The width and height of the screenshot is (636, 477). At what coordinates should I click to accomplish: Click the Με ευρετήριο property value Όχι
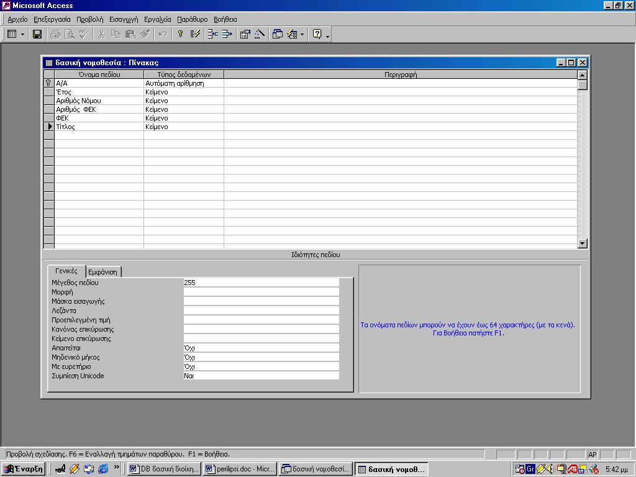click(x=261, y=366)
